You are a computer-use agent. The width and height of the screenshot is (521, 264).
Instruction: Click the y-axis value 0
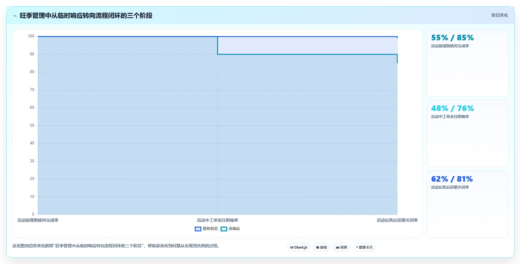33,214
